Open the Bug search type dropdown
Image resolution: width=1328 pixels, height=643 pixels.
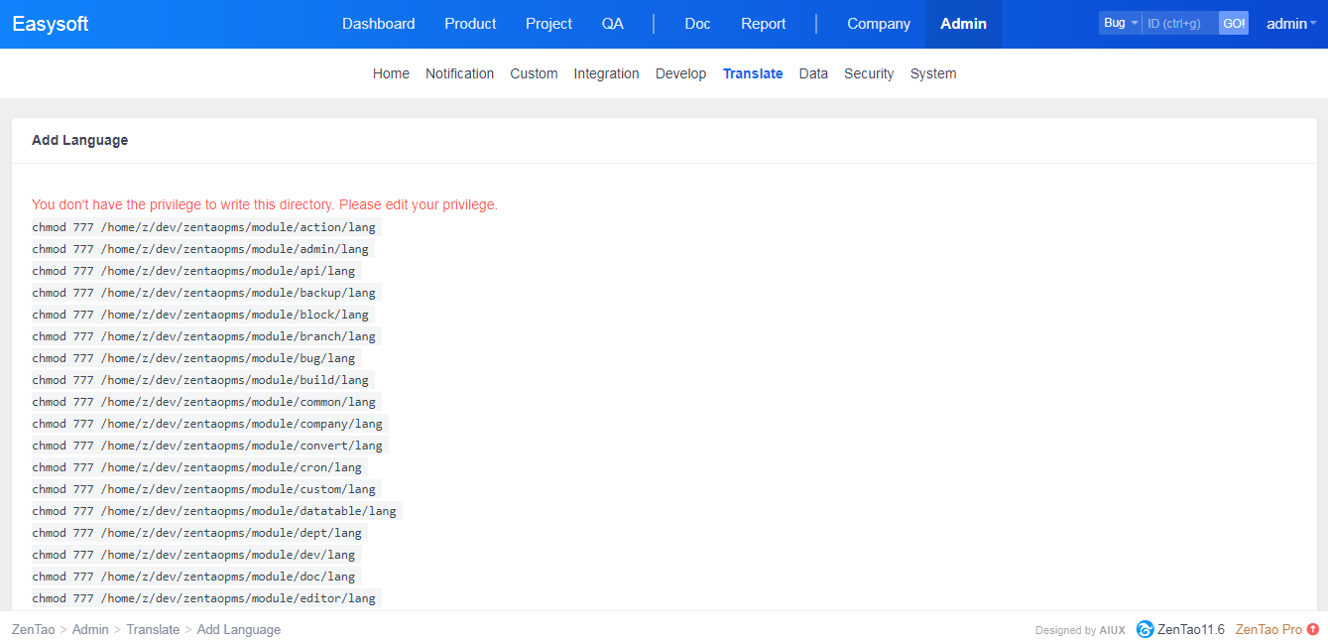1120,23
